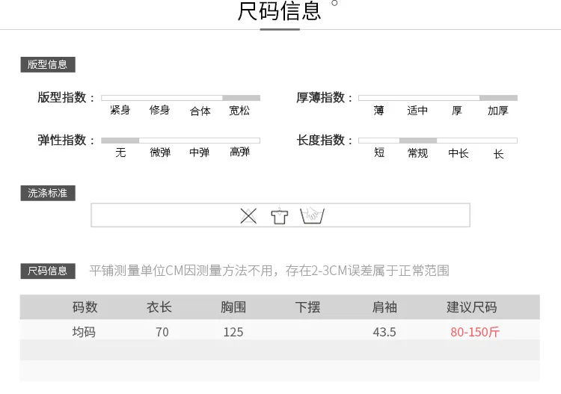Select the 中弹 elasticity label

click(199, 153)
